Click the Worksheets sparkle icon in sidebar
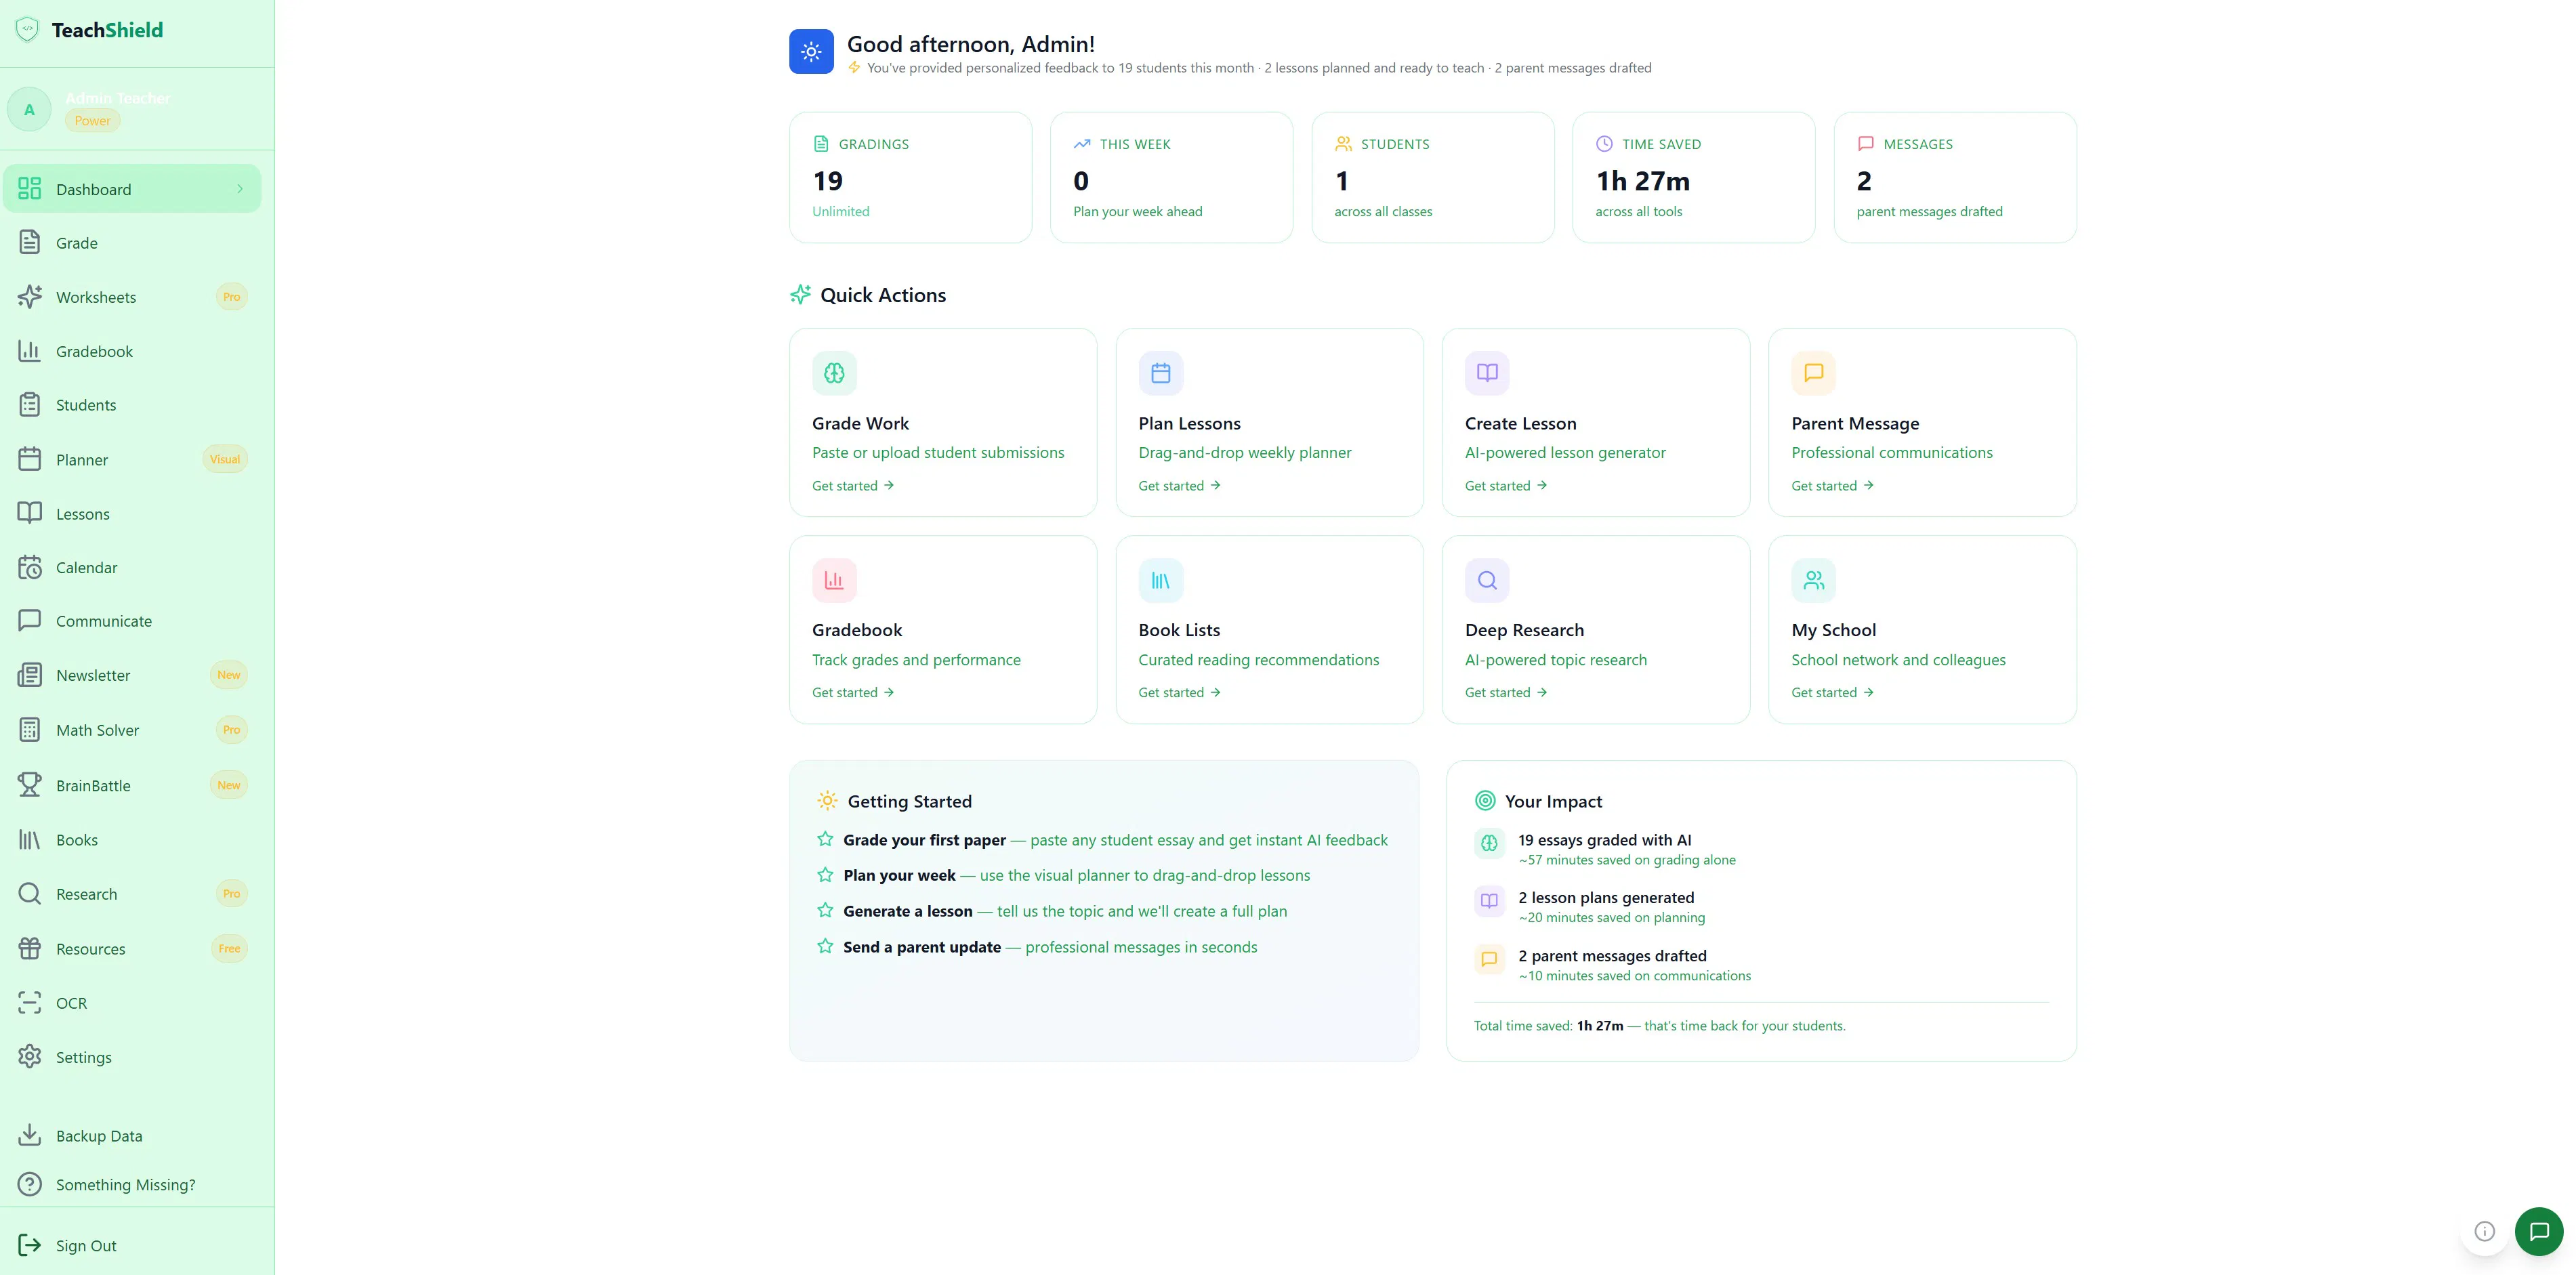 [30, 297]
